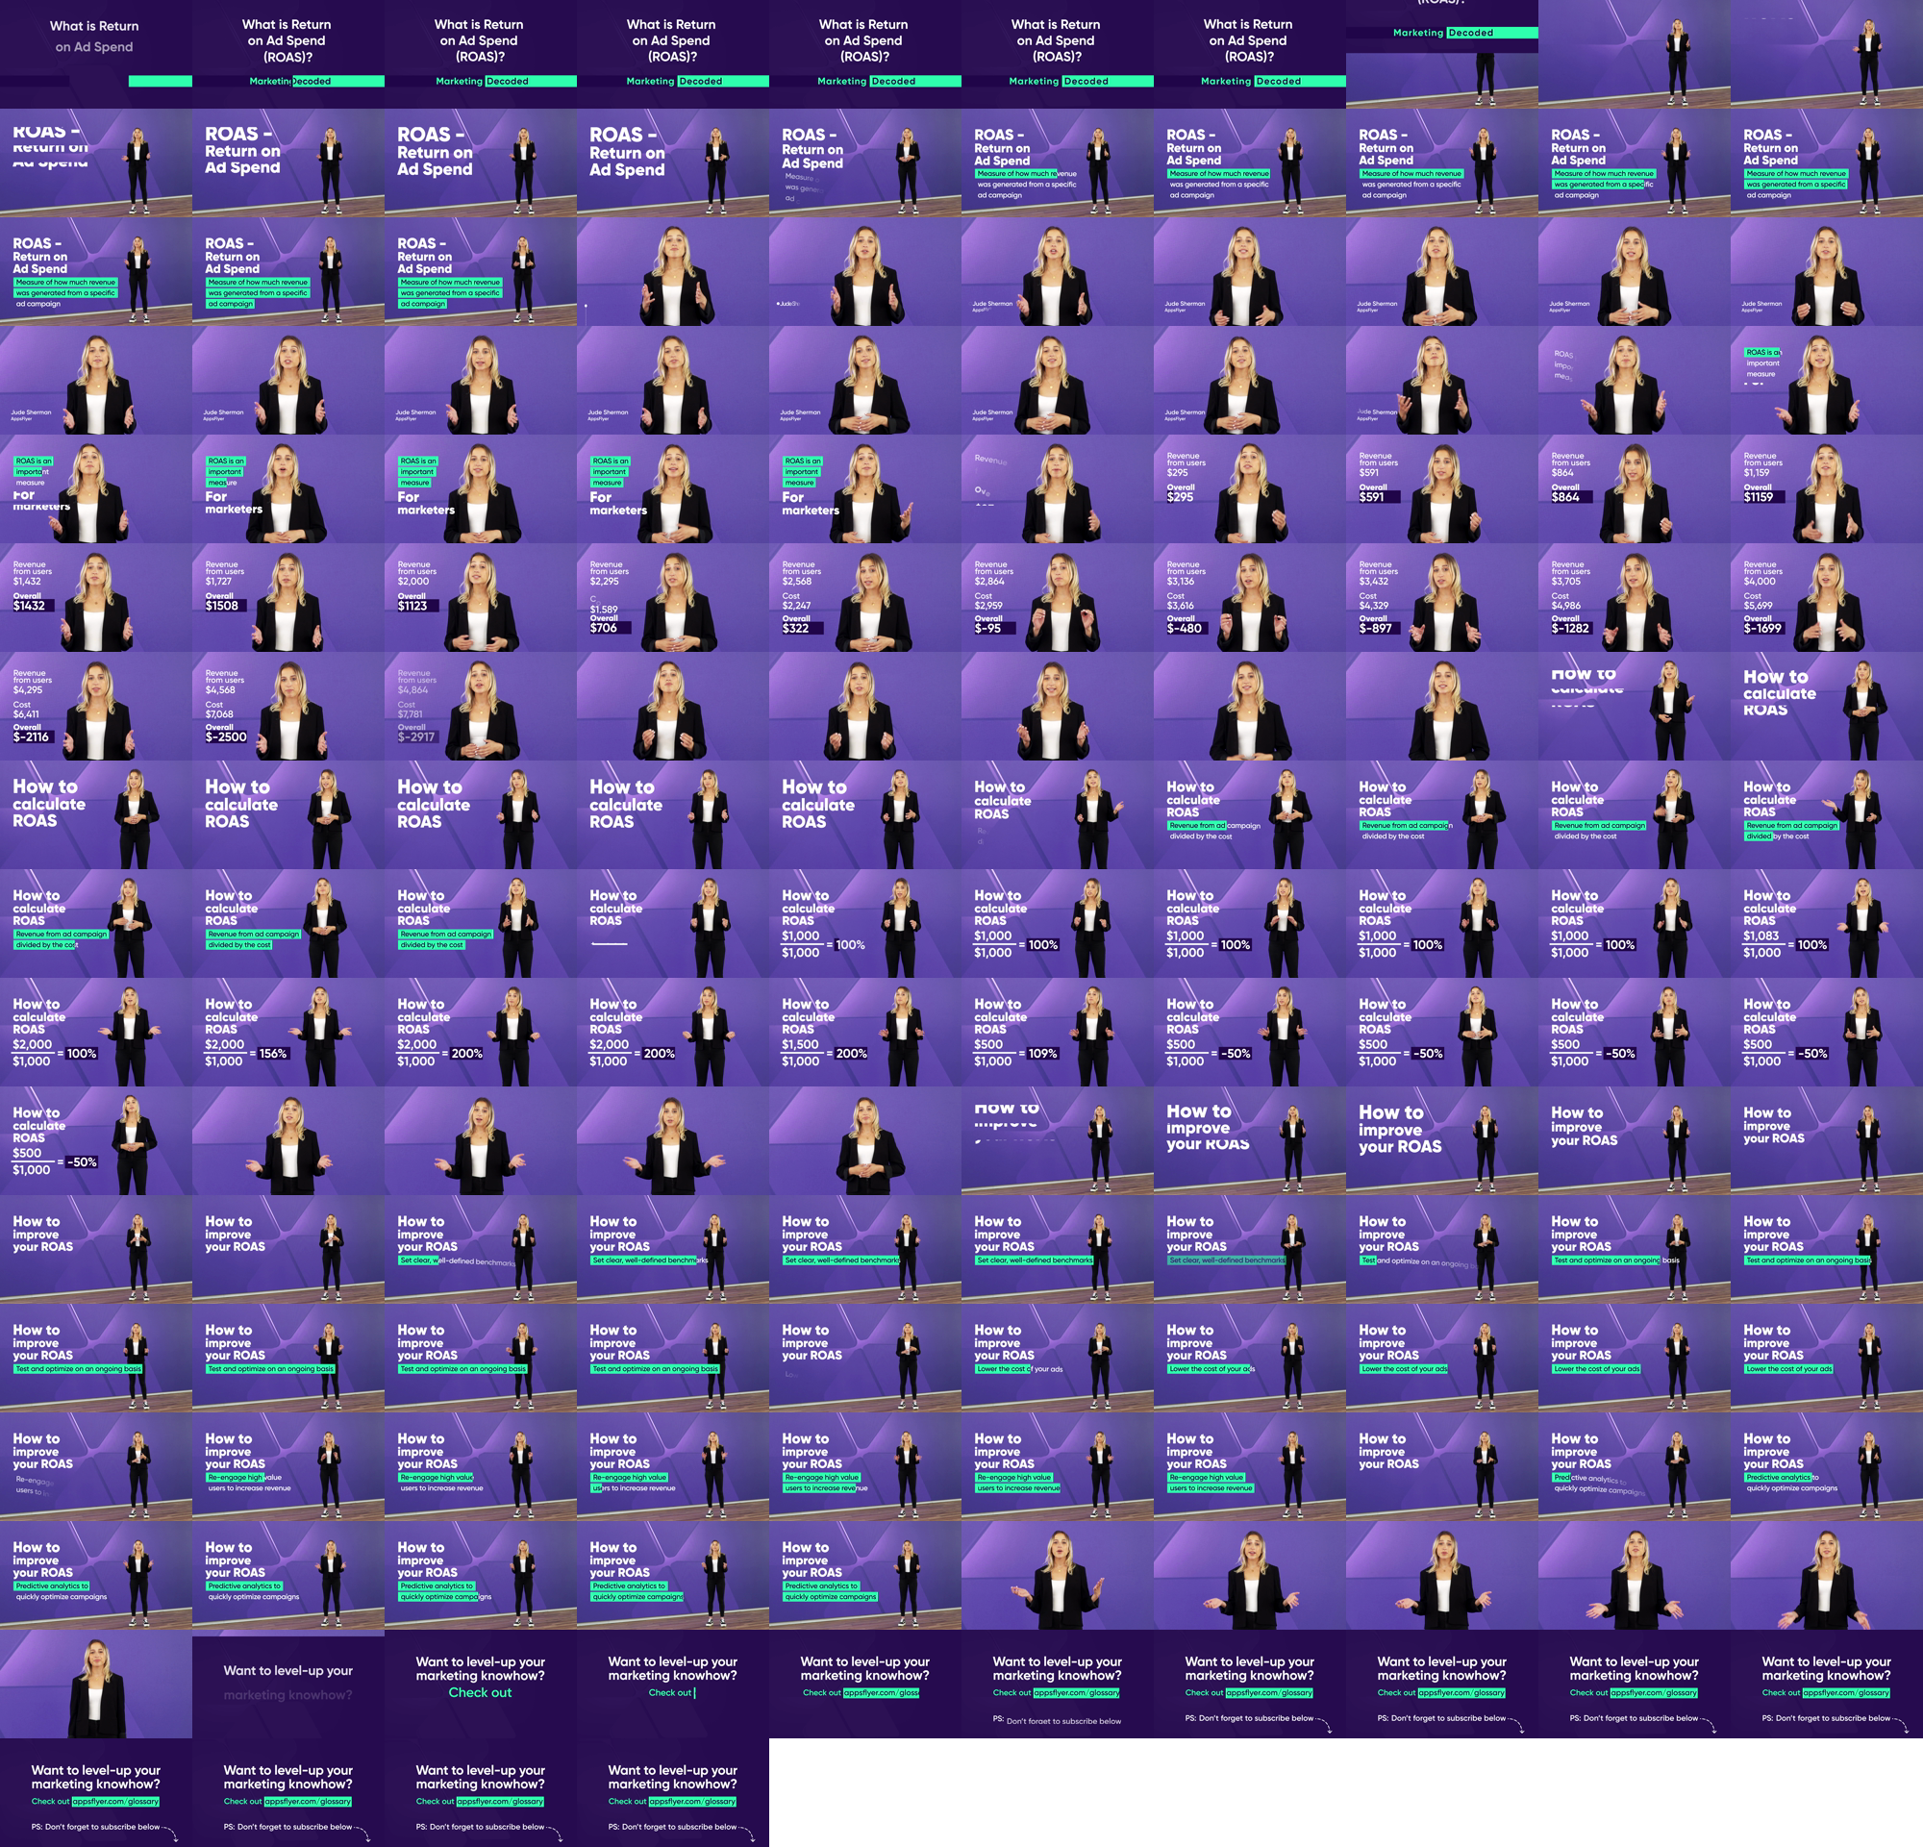
Task: Pick the outro frame with large "Check out" text
Action: 481,1685
